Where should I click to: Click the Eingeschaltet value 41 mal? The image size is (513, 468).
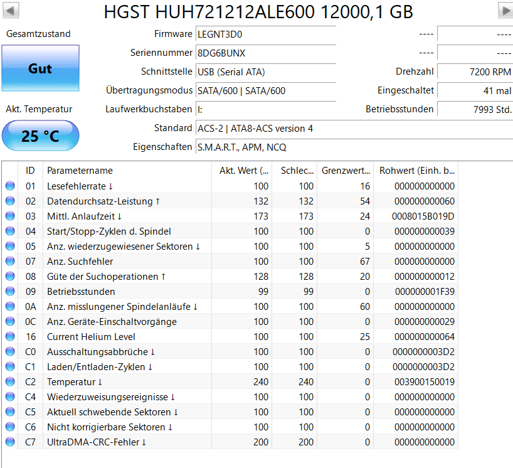pyautogui.click(x=475, y=91)
